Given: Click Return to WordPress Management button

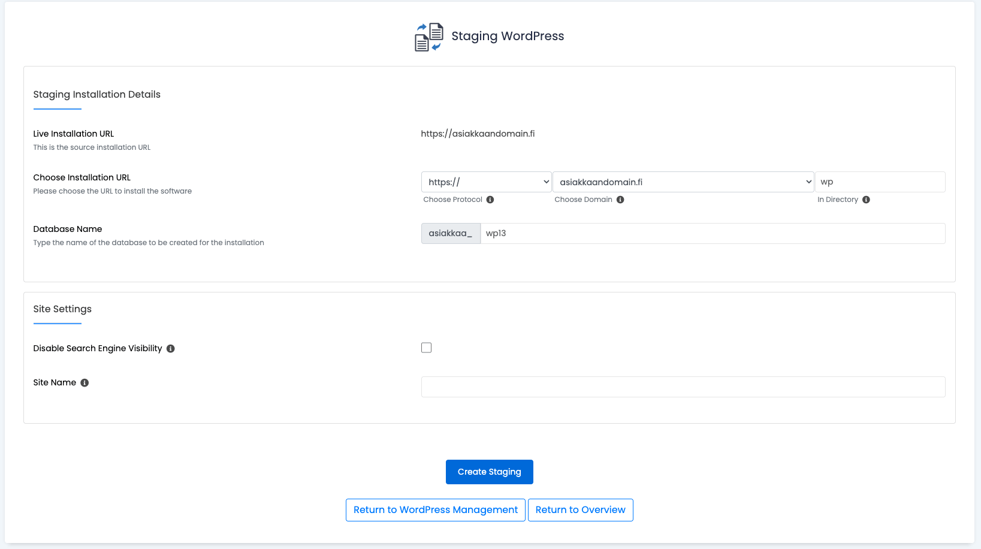Looking at the screenshot, I should [436, 510].
